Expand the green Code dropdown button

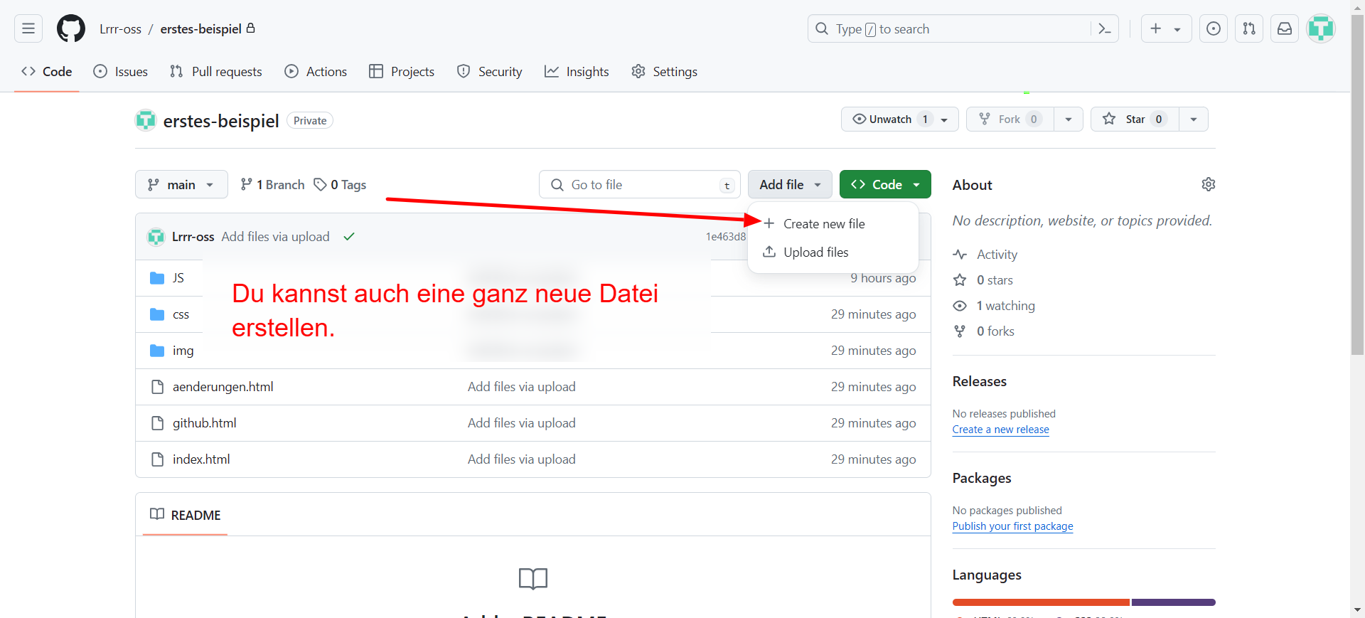[x=885, y=185]
